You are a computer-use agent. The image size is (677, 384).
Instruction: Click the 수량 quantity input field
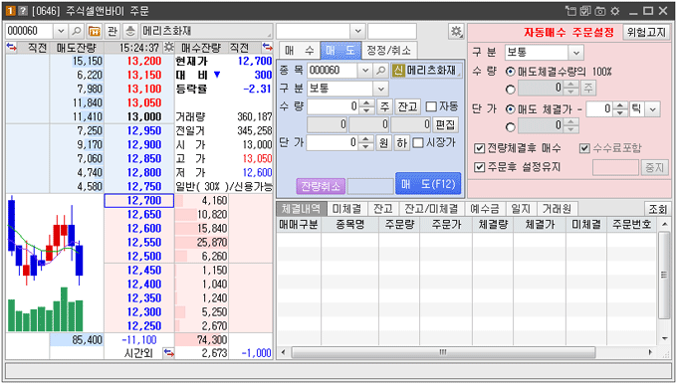[334, 106]
